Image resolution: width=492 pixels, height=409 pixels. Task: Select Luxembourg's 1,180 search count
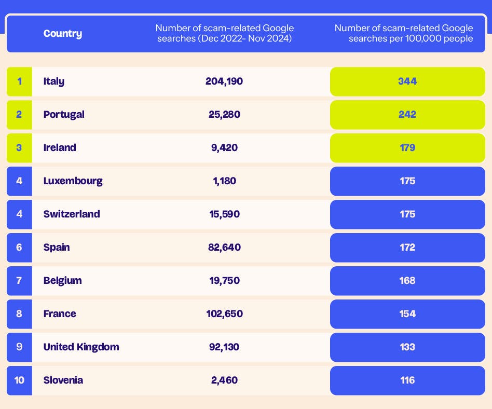[224, 181]
